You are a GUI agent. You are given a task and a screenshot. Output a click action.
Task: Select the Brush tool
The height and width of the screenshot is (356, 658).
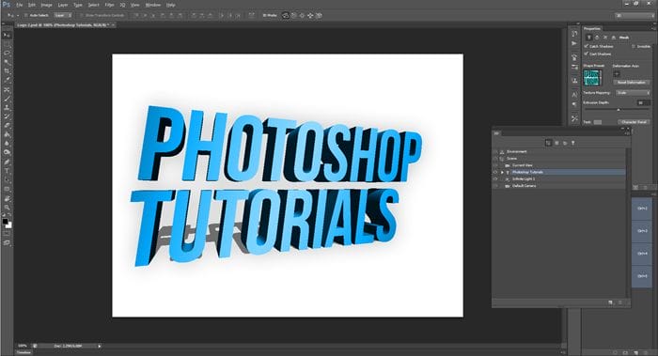click(7, 99)
